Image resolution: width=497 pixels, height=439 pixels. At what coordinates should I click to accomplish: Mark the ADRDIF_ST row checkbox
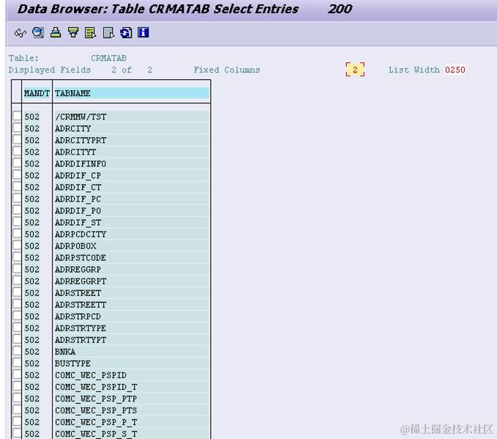tap(17, 221)
